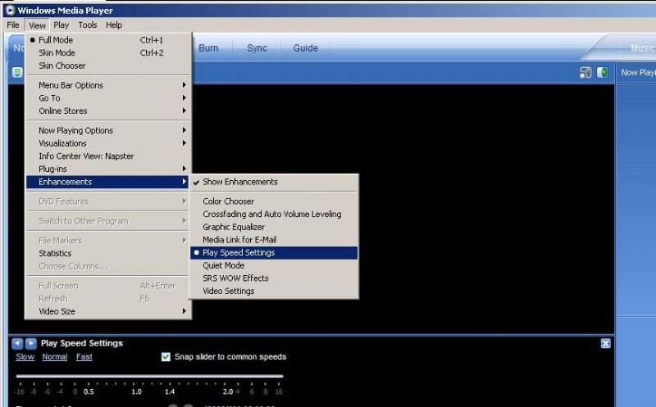
Task: Click the Now Playing list header at right
Action: click(638, 73)
